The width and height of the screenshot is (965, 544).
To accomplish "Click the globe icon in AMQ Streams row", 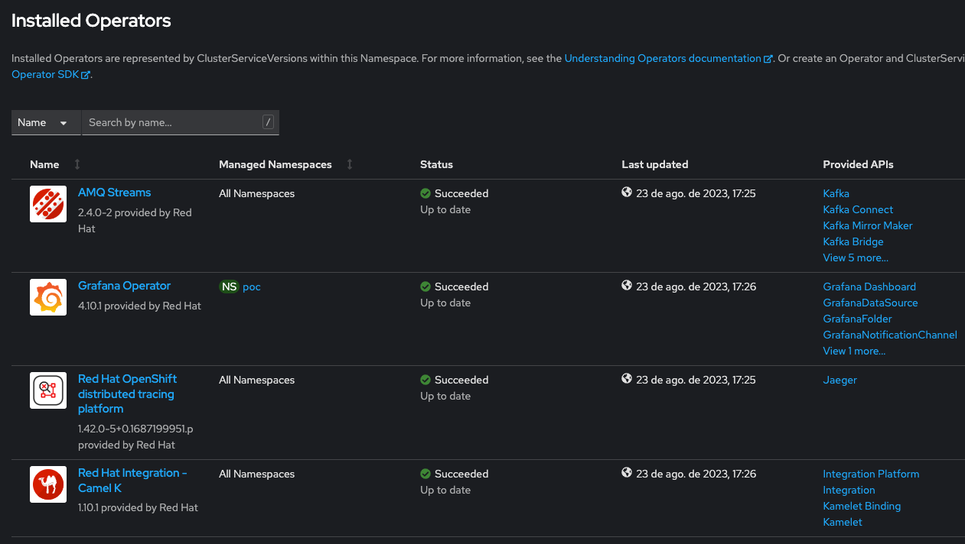I will [627, 193].
